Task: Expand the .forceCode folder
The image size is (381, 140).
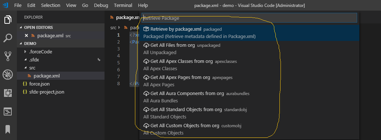Action: click(26, 52)
